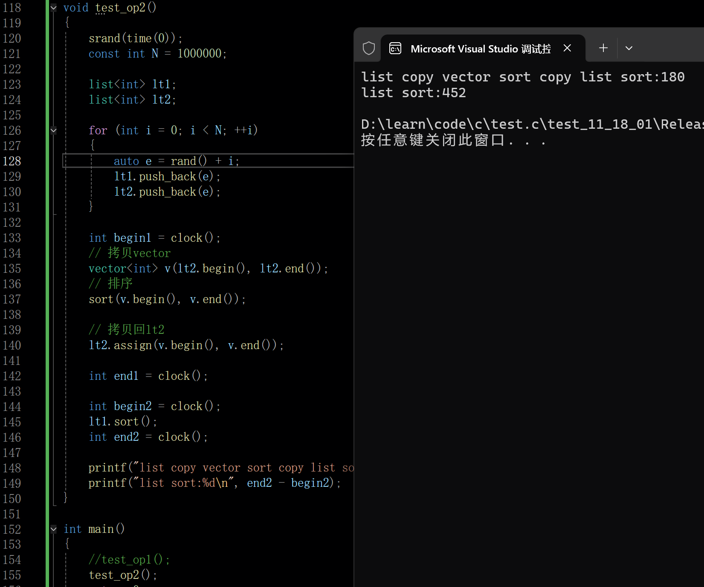Image resolution: width=704 pixels, height=587 pixels.
Task: Click the 'lt2.assign(v.begin(), v.end());' line
Action: pyautogui.click(x=186, y=345)
